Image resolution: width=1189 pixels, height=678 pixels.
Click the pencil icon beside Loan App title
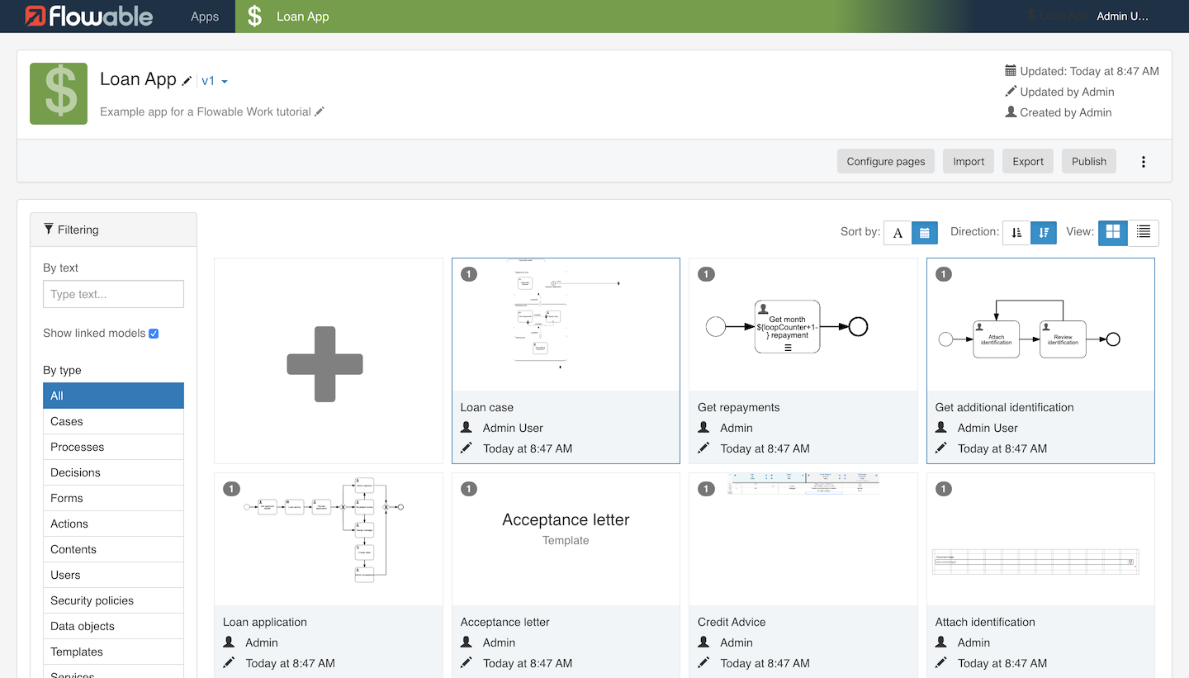187,81
